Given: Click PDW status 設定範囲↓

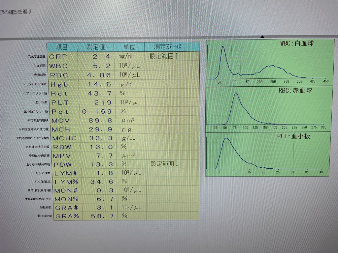Looking at the screenshot, I should (x=165, y=164).
